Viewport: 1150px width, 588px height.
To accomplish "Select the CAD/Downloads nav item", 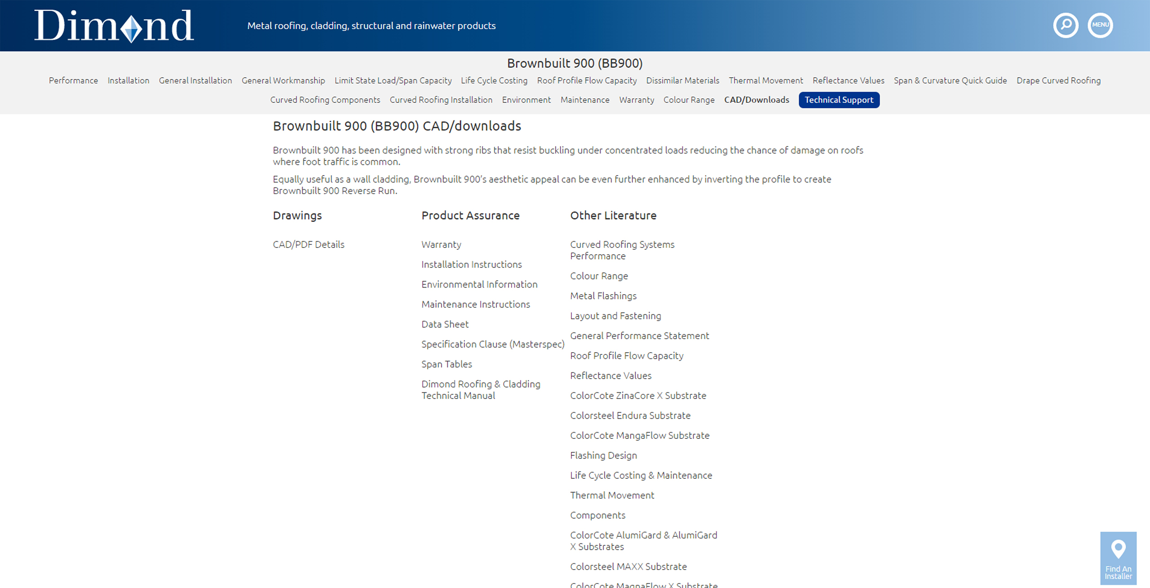I will [x=756, y=100].
